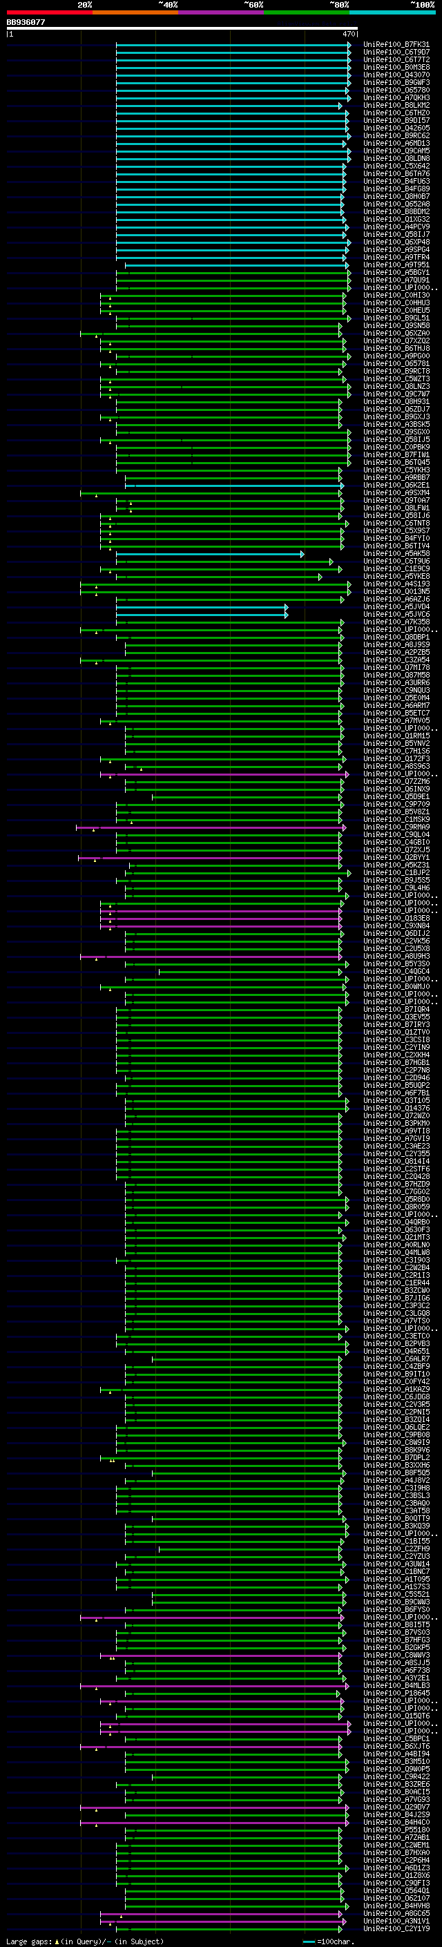Open the UniRef100_C6T9D7 hit link
Screen dimensions: 442x1947
[x=396, y=52]
